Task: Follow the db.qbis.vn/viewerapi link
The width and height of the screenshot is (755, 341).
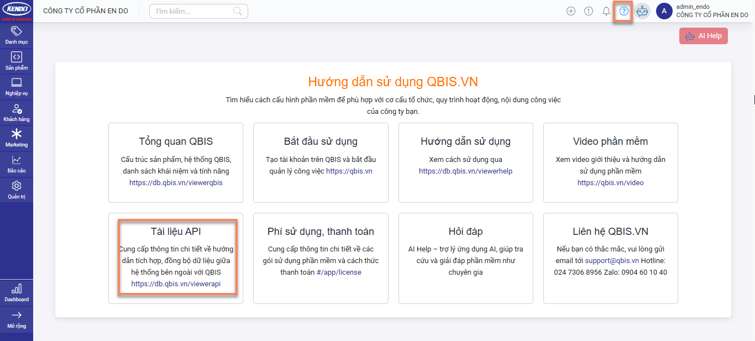Action: tap(176, 284)
